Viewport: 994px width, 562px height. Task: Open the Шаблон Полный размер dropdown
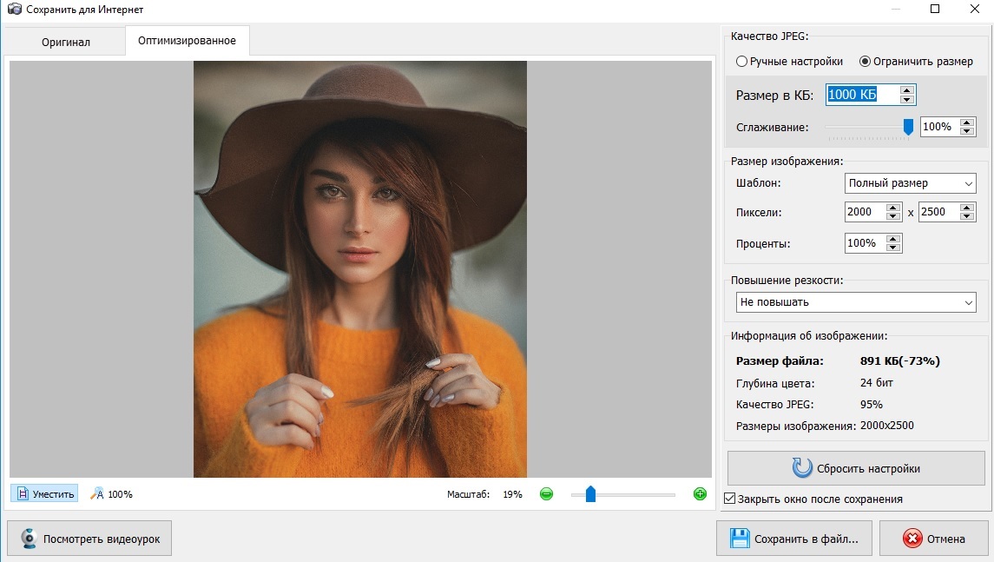(x=910, y=183)
